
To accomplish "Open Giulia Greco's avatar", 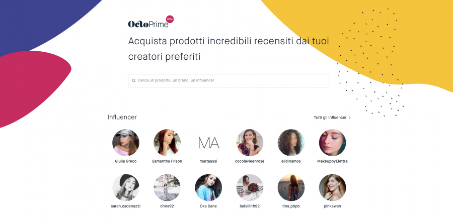I will [126, 143].
